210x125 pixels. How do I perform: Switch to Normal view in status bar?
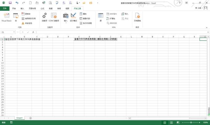tap(165, 122)
